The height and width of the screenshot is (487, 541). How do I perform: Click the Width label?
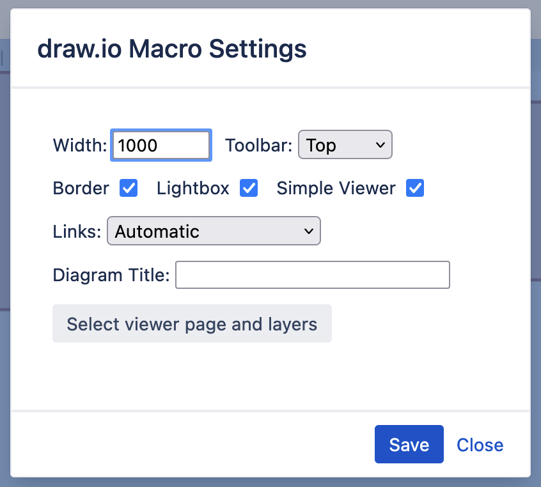[x=79, y=145]
